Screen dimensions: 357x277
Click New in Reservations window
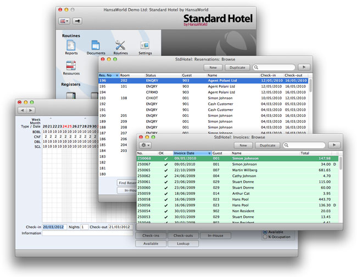pos(213,67)
